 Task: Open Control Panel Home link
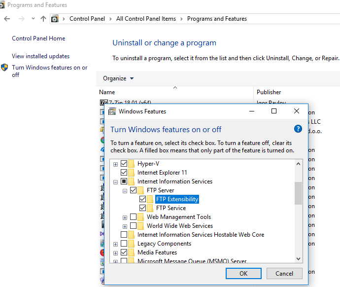coord(38,38)
